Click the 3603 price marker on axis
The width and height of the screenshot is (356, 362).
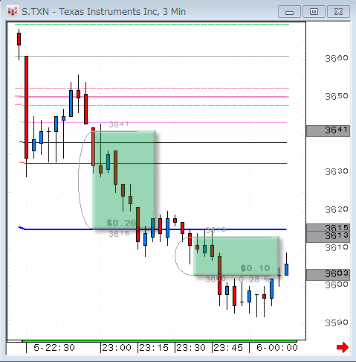(328, 275)
